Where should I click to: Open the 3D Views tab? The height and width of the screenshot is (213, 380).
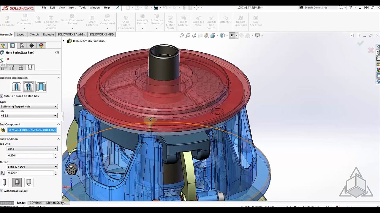(36, 203)
